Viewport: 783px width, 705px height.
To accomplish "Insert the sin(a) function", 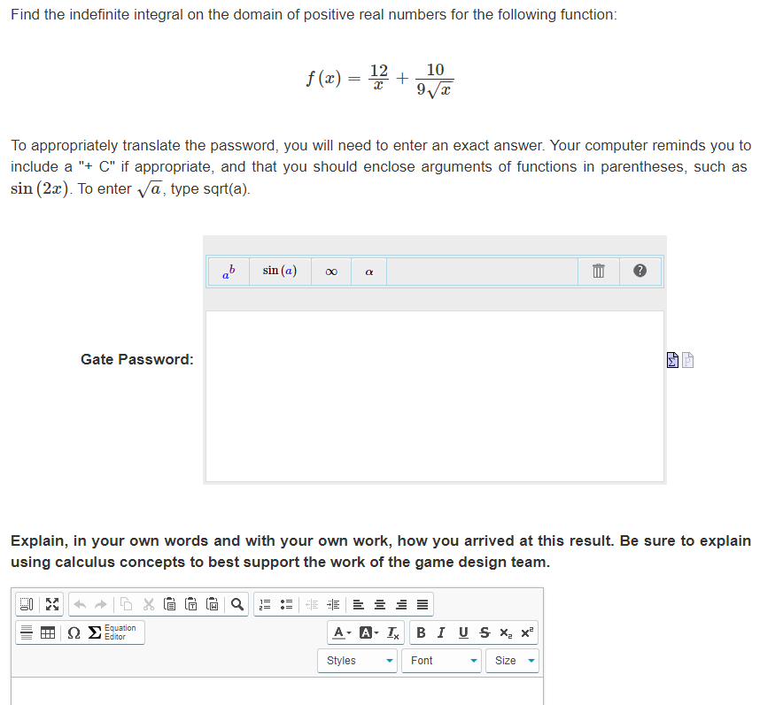I will click(280, 271).
